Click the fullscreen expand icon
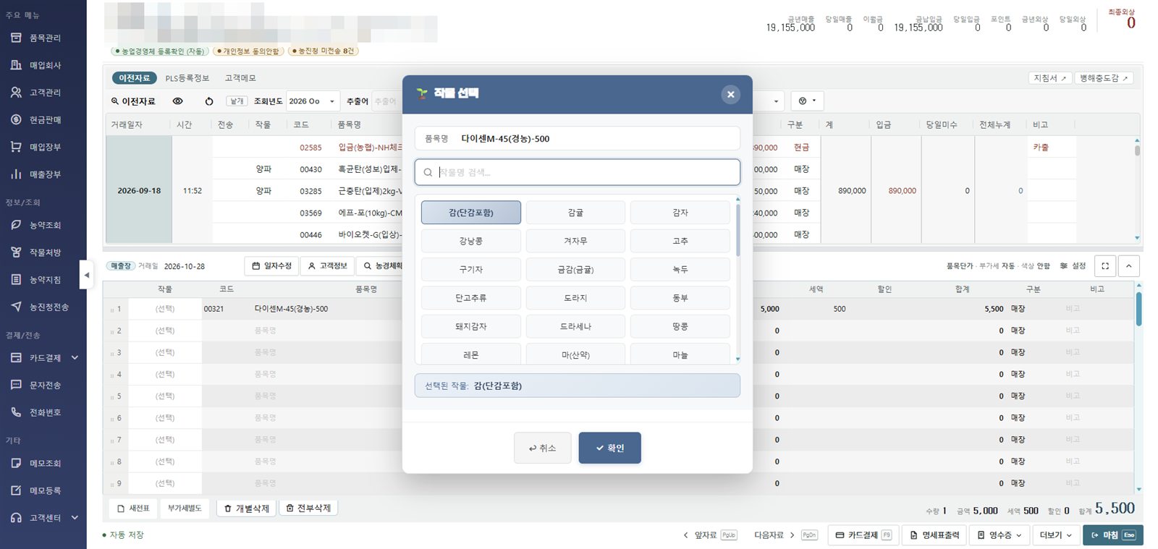The image size is (1158, 549). coord(1105,266)
